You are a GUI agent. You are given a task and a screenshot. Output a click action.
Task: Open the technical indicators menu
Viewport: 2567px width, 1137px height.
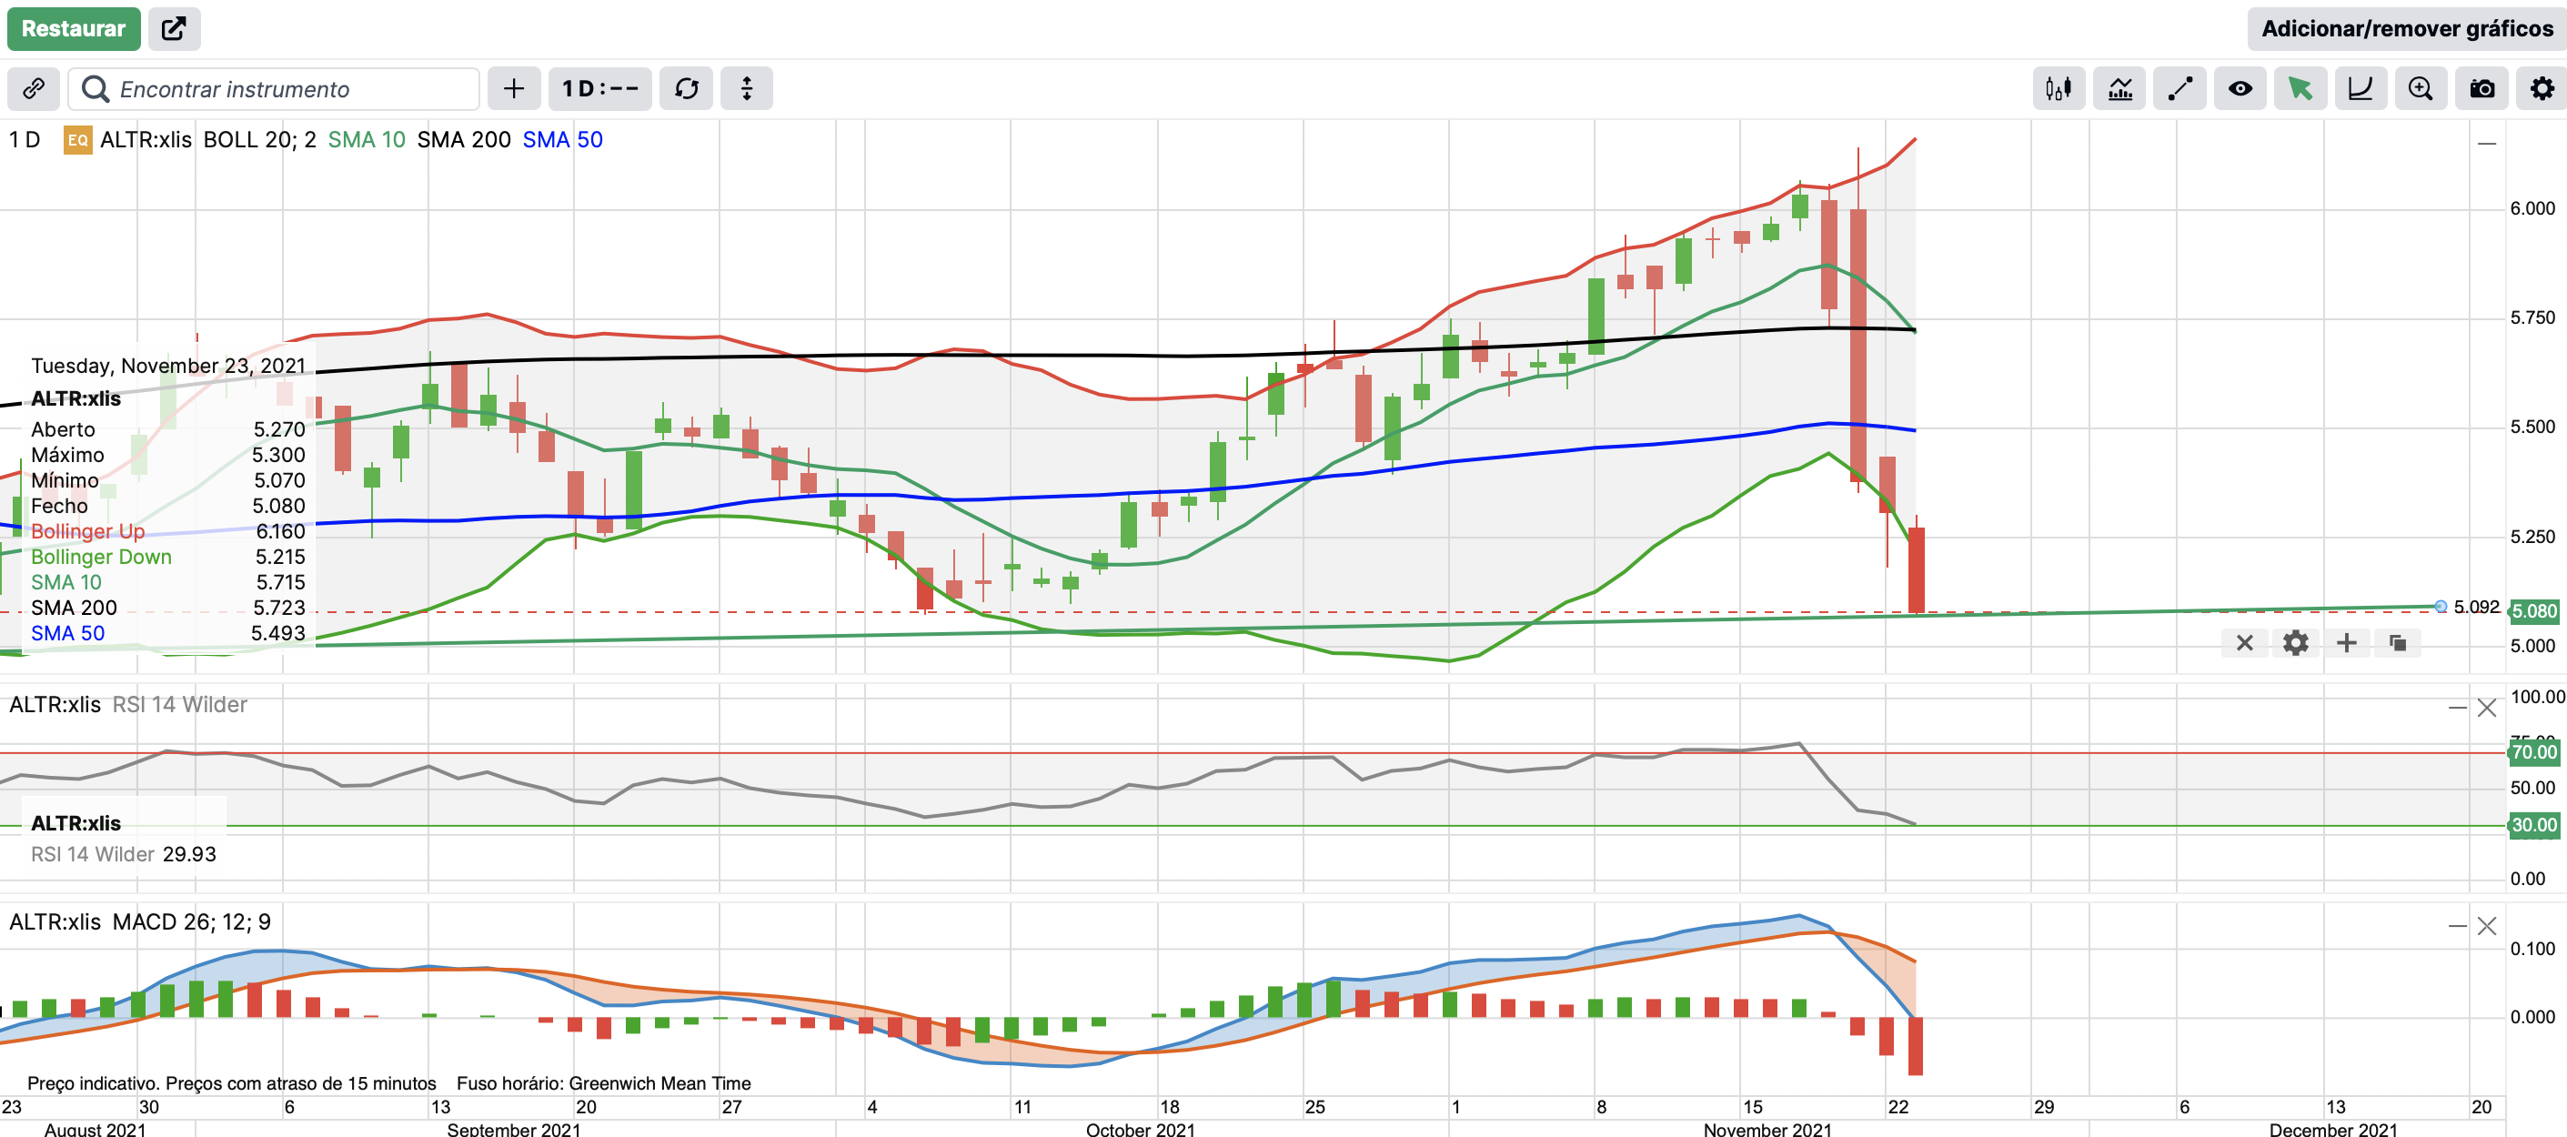[2119, 89]
